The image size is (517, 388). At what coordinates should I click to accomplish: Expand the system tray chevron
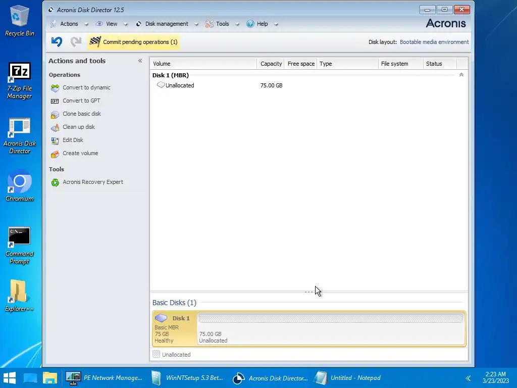pyautogui.click(x=468, y=378)
